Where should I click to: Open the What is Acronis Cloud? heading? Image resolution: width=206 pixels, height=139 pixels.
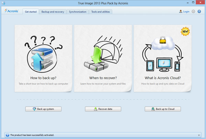162,78
